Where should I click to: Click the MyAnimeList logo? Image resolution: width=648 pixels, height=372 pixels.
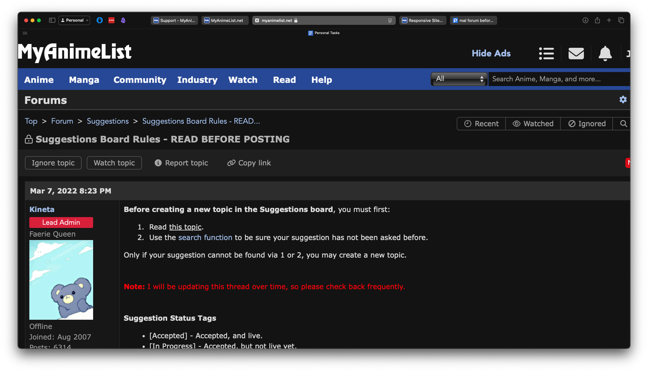click(x=75, y=52)
